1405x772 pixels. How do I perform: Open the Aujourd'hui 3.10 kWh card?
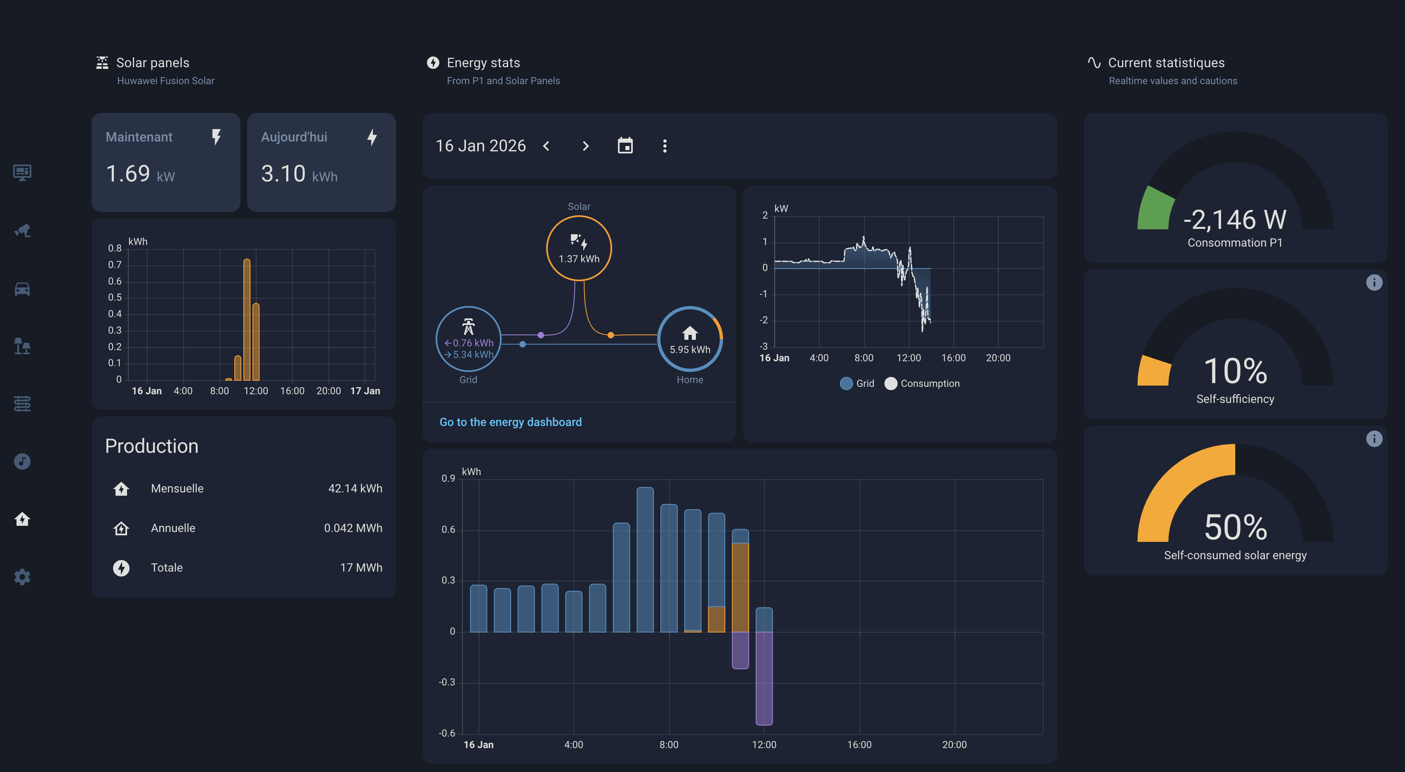click(321, 162)
